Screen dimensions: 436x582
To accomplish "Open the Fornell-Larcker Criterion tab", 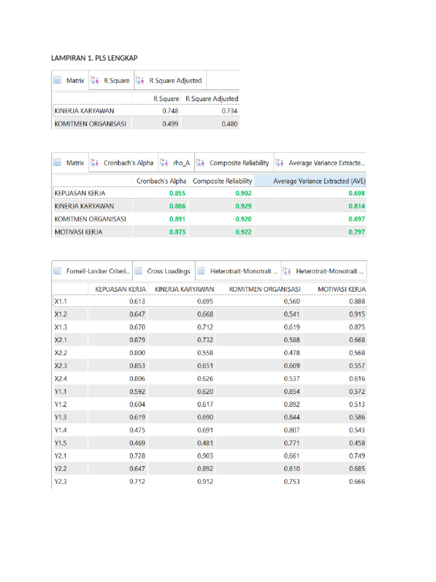I will click(x=98, y=271).
